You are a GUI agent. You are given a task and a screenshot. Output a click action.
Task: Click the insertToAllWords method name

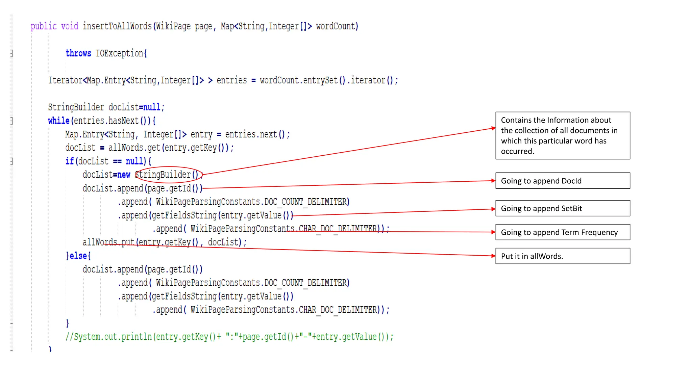pyautogui.click(x=117, y=26)
